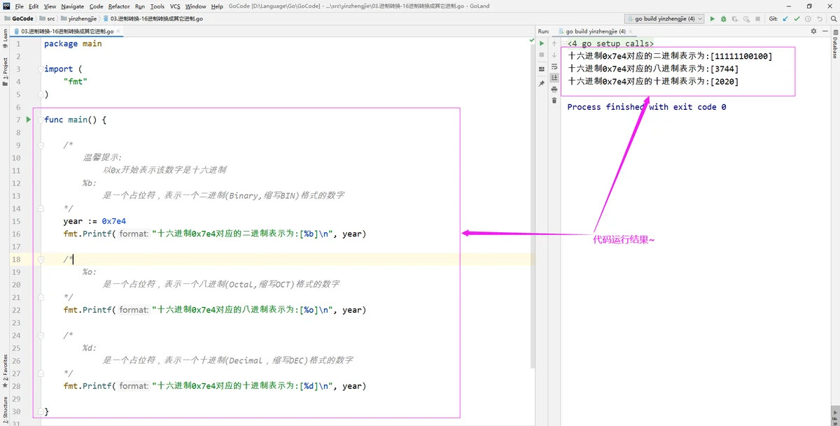Click the code line 'year := 0x7e4'
Viewport: 840px width, 426px height.
point(94,221)
